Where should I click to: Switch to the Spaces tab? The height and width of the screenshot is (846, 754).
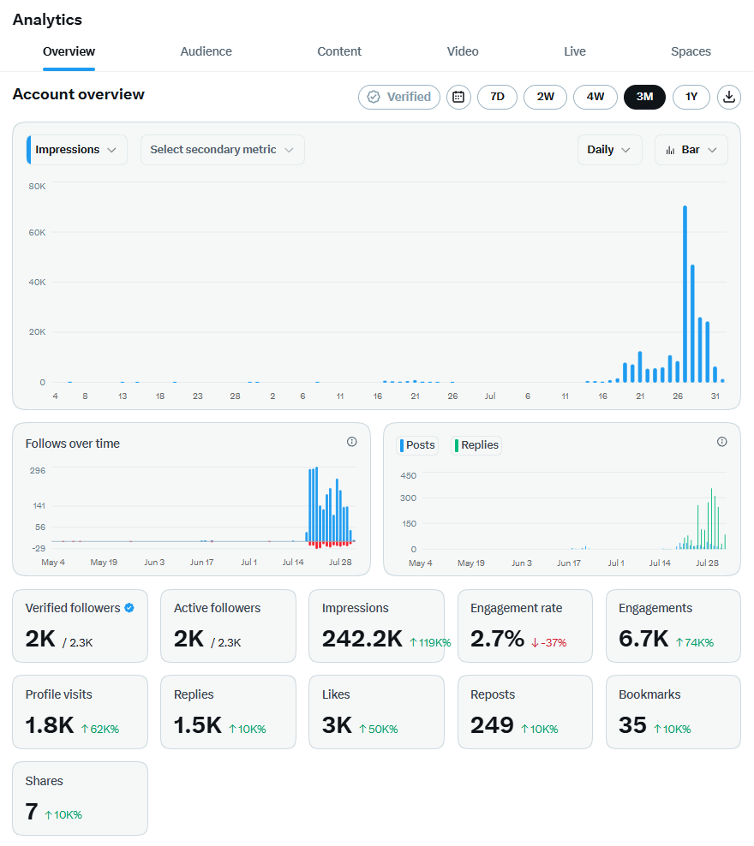coord(691,51)
